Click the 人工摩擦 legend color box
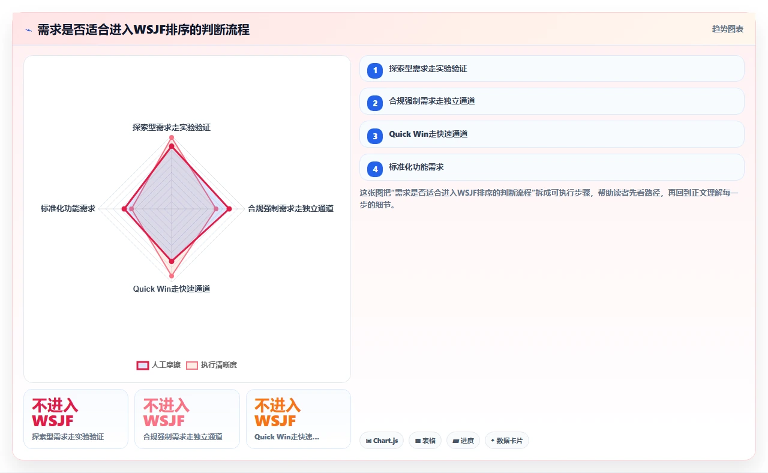Screen dimensions: 768x473 pyautogui.click(x=143, y=365)
